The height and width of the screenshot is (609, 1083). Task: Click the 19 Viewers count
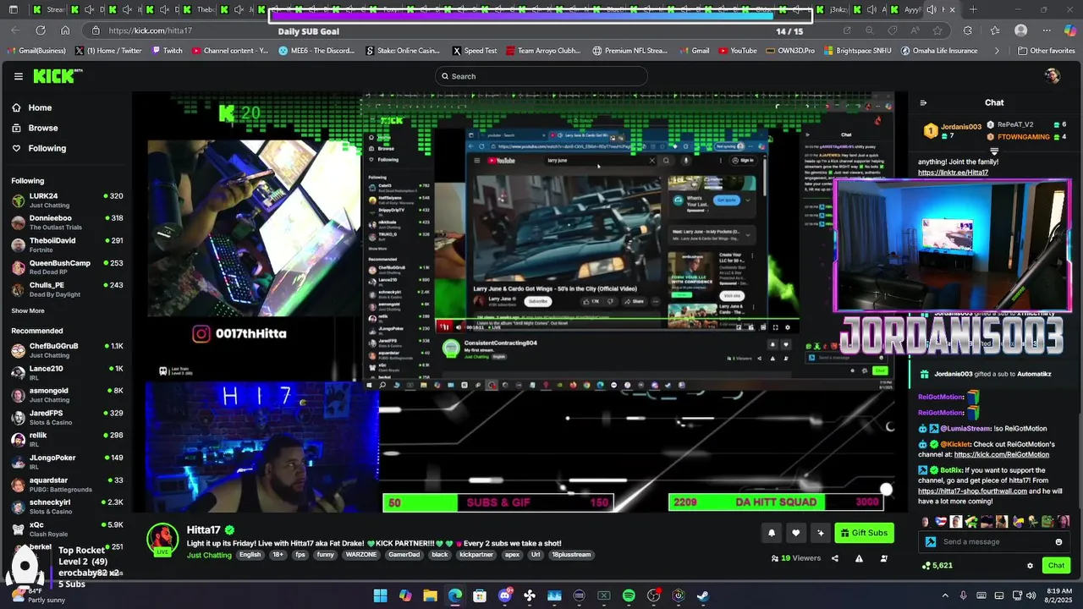796,558
